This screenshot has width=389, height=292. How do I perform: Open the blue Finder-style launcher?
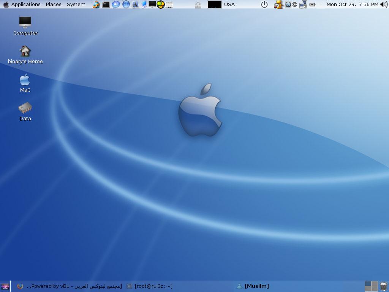click(144, 5)
